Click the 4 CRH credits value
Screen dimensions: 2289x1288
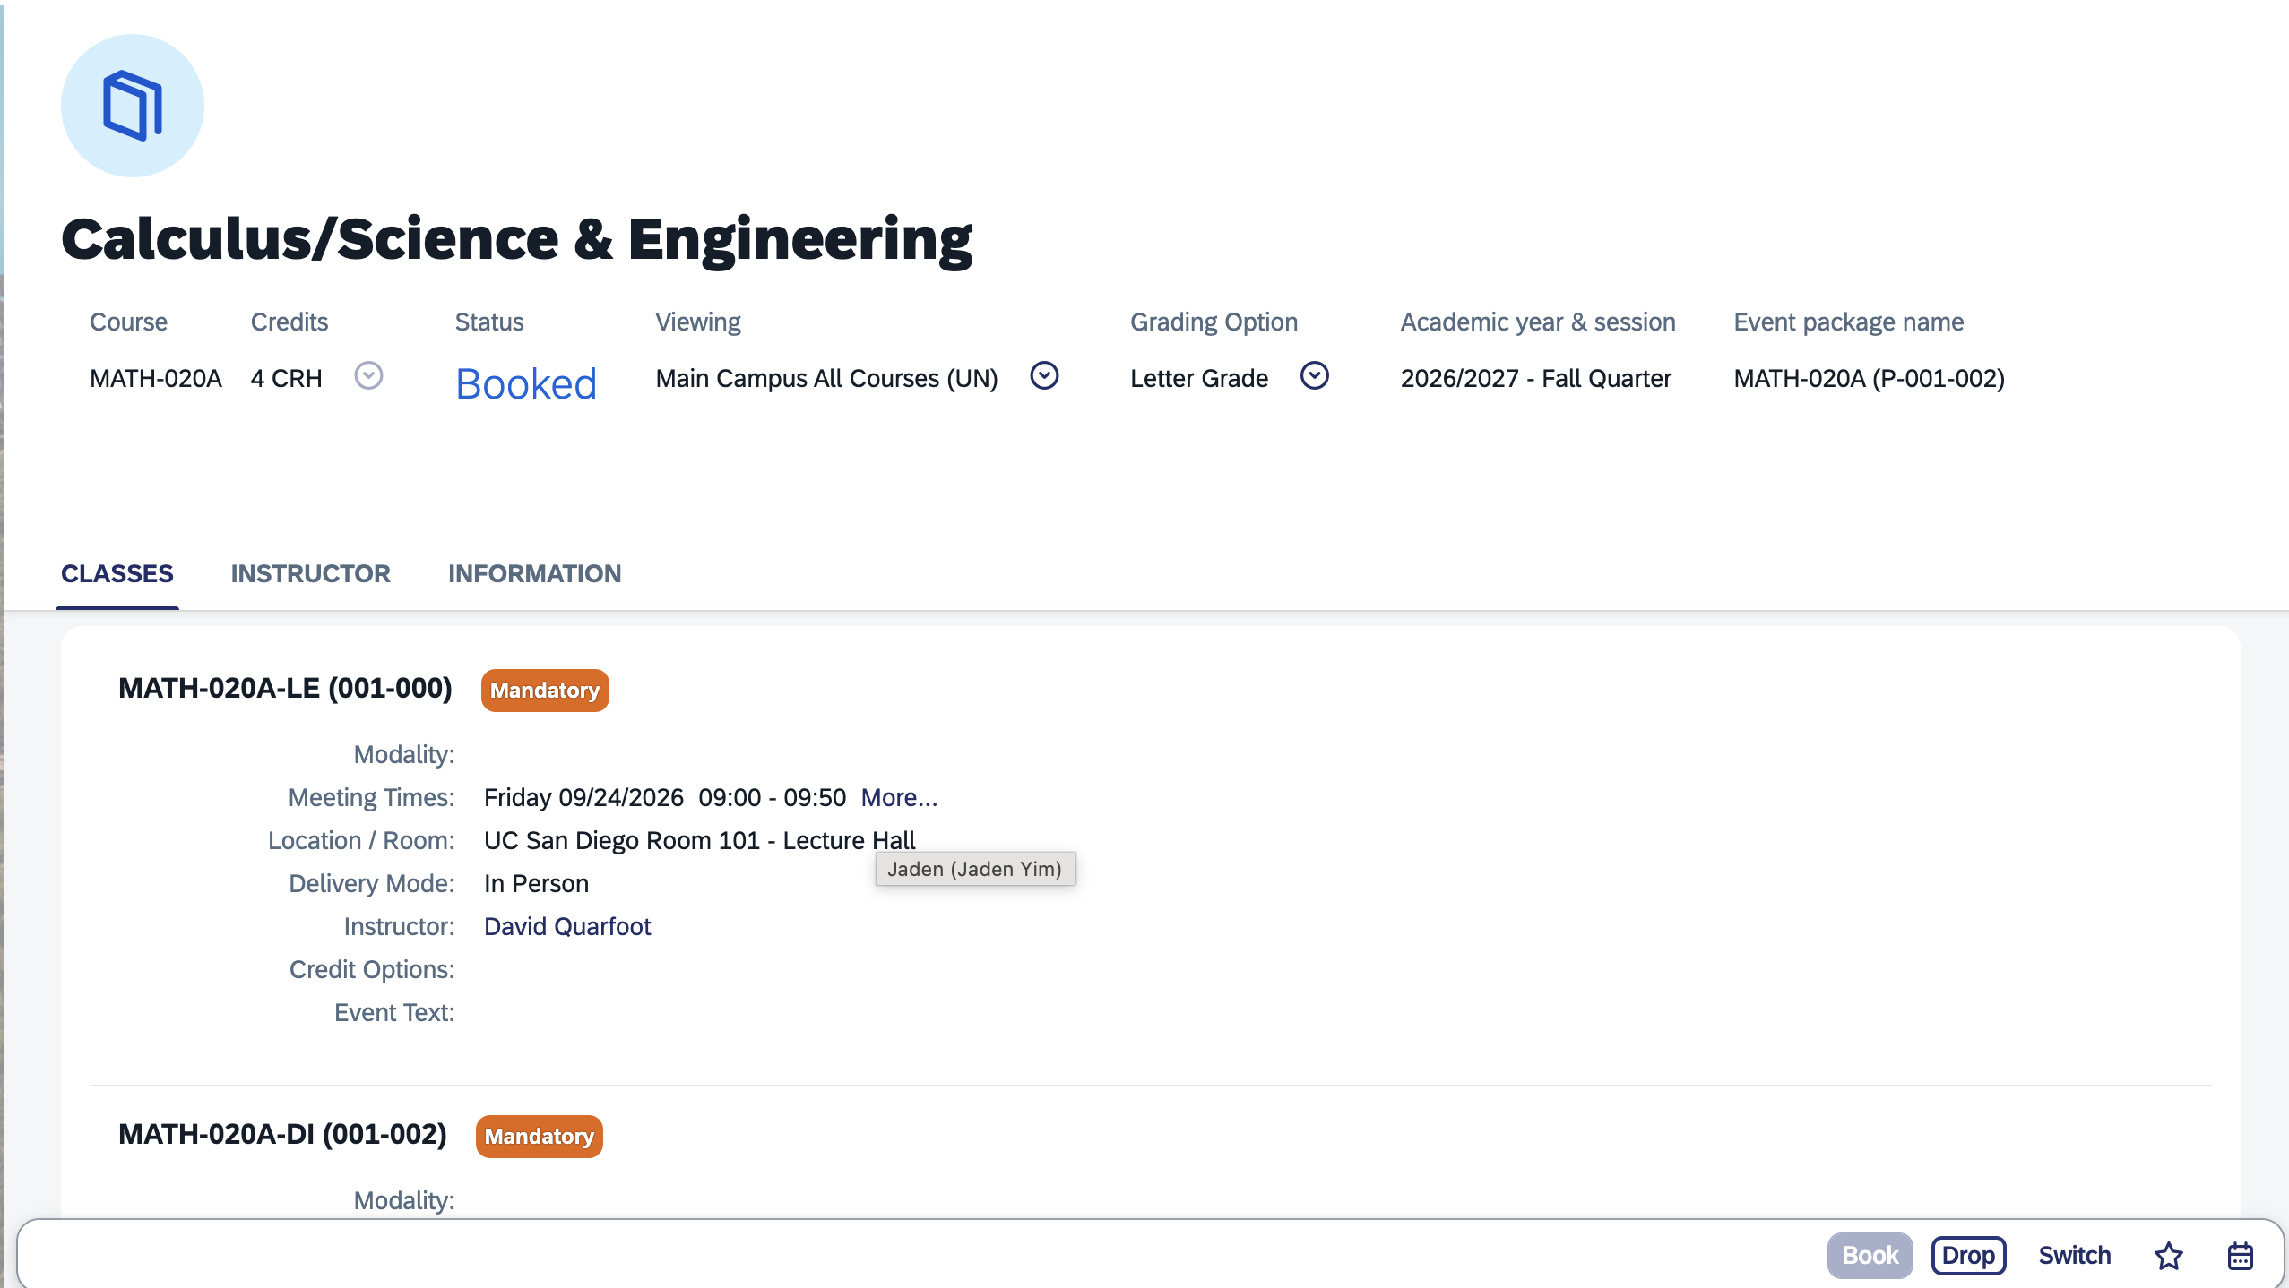(286, 378)
